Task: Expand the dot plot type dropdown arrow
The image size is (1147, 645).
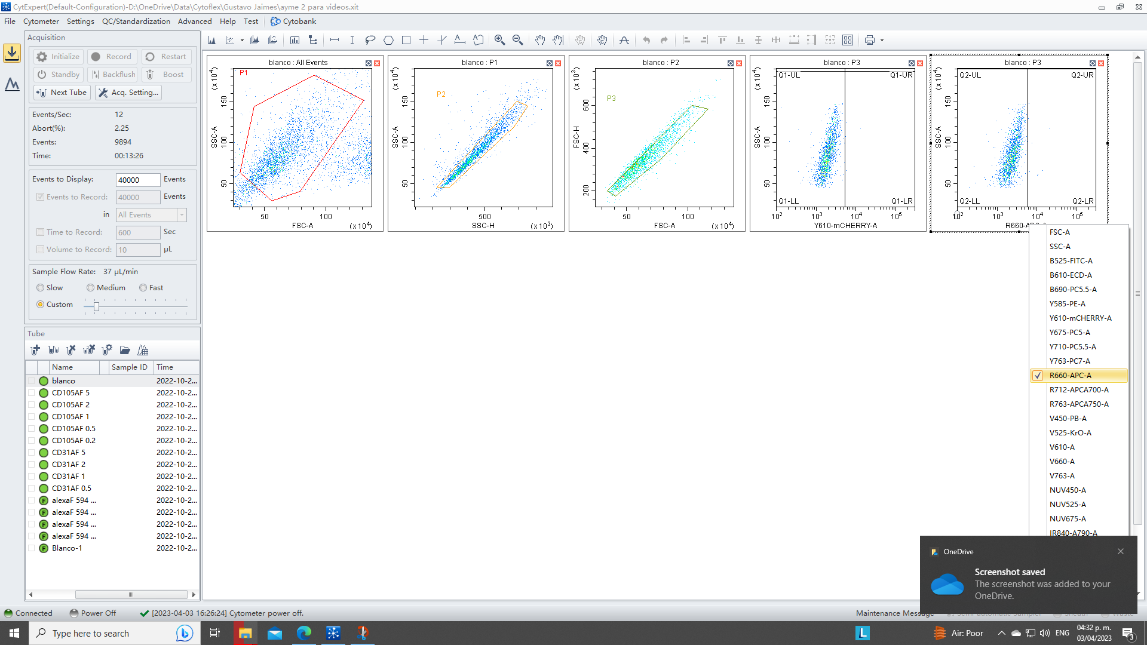Action: (242, 41)
